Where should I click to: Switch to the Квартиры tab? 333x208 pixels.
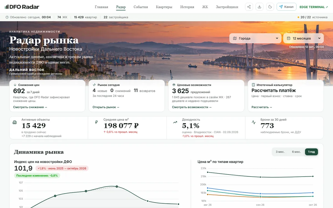click(x=164, y=7)
